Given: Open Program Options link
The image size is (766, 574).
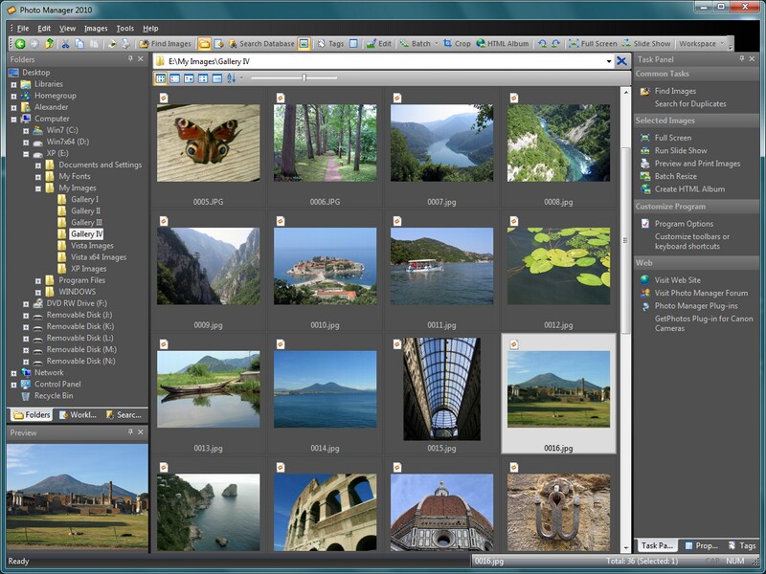Looking at the screenshot, I should click(684, 224).
